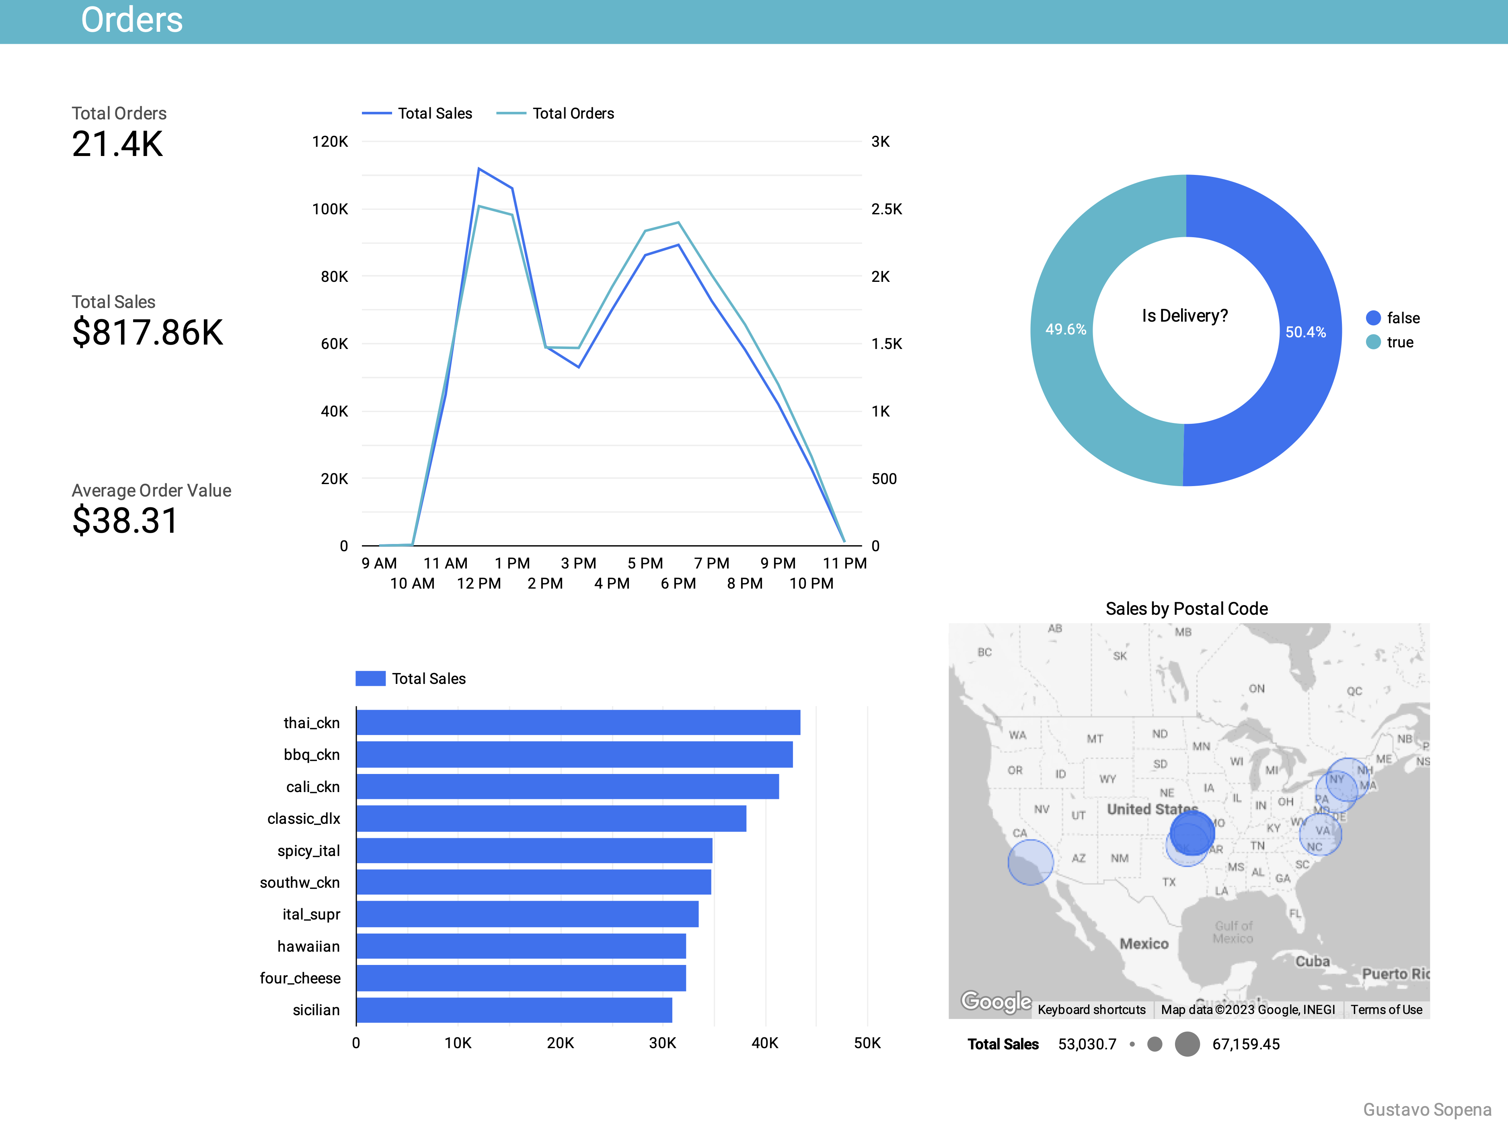Image resolution: width=1508 pixels, height=1131 pixels.
Task: Select the spicy_ital bar
Action: click(x=534, y=851)
